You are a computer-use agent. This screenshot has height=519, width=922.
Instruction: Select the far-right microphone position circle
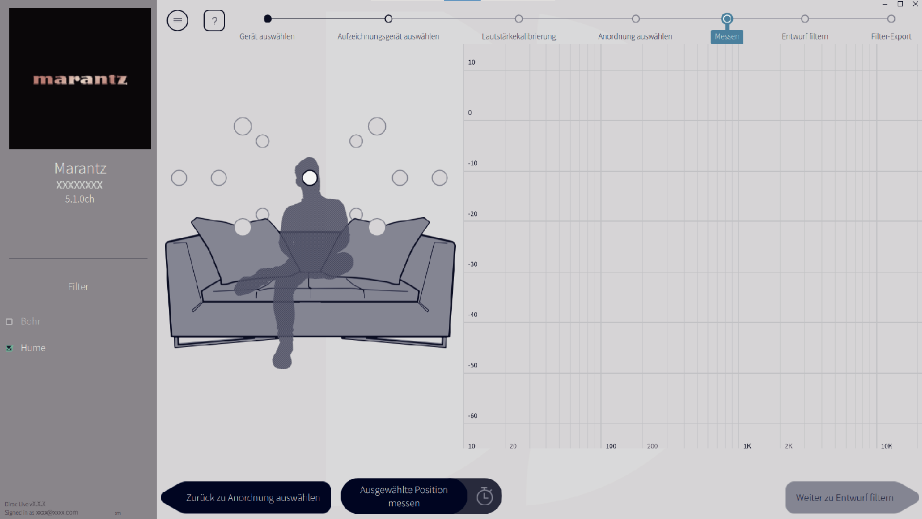(x=440, y=178)
